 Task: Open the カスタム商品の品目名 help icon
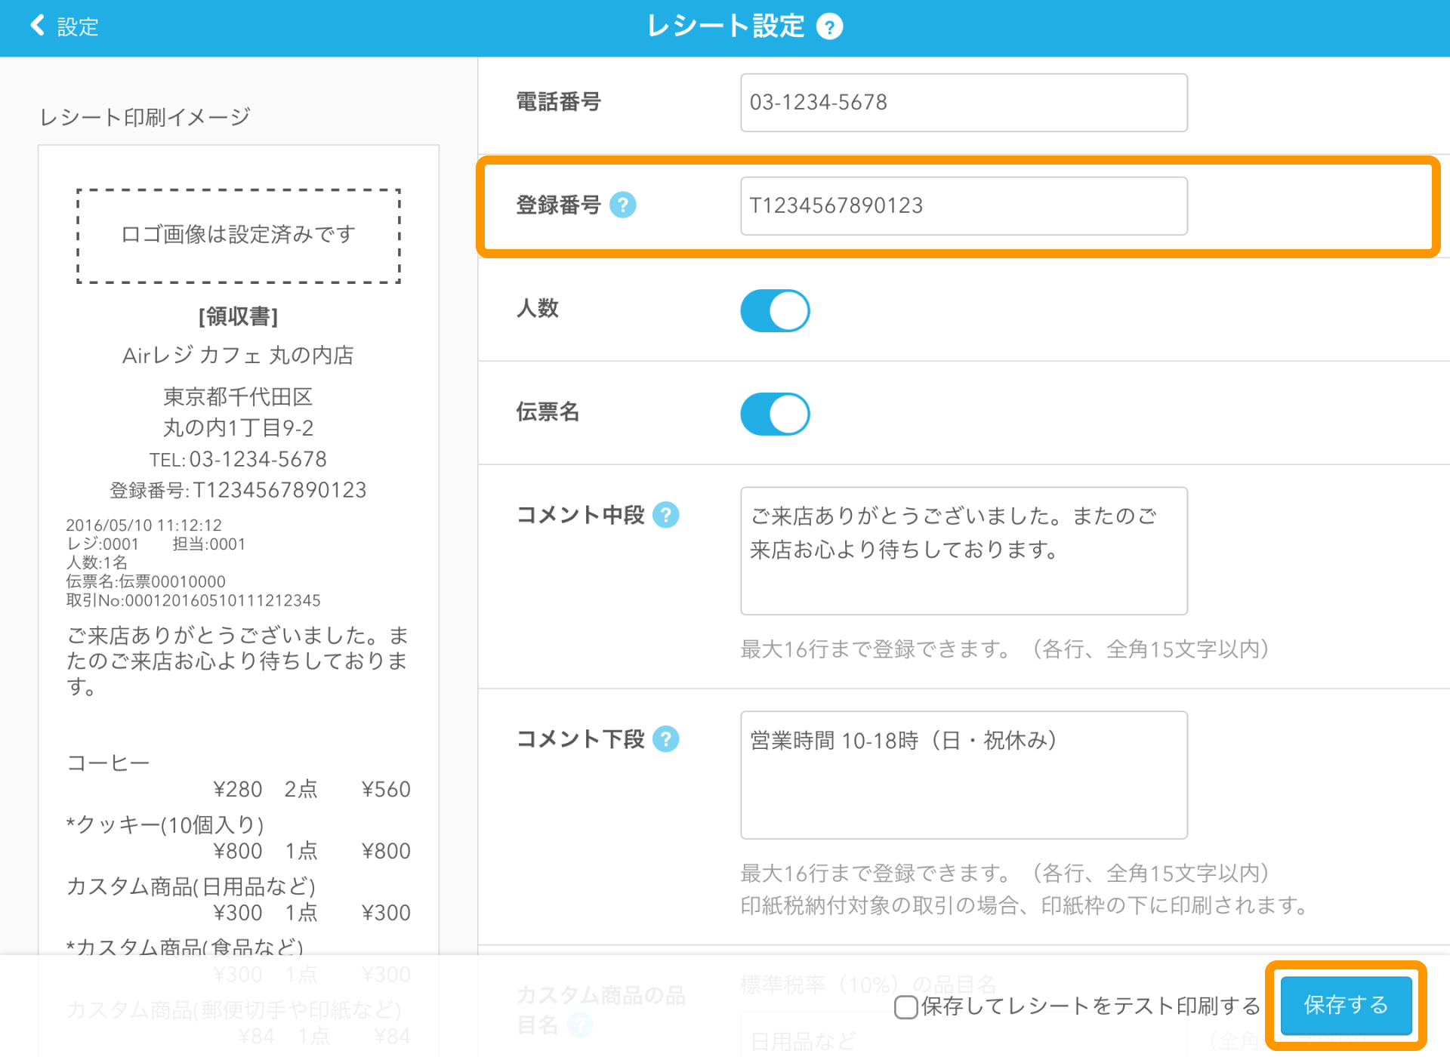(x=580, y=1025)
